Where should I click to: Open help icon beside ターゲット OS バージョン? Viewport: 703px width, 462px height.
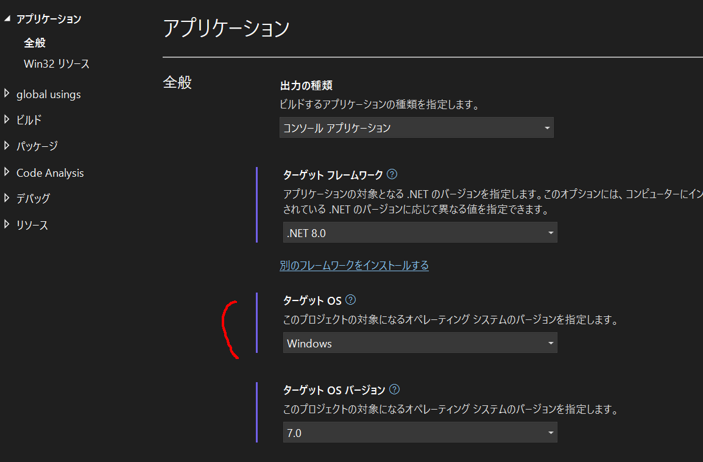(394, 389)
